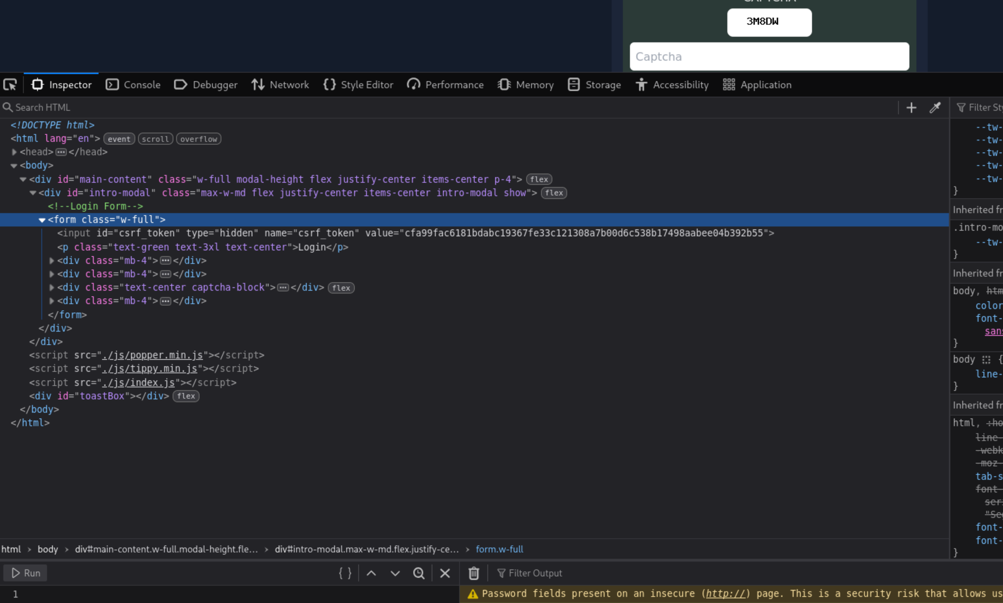Click reverse history search icon
Image resolution: width=1003 pixels, height=603 pixels.
419,573
